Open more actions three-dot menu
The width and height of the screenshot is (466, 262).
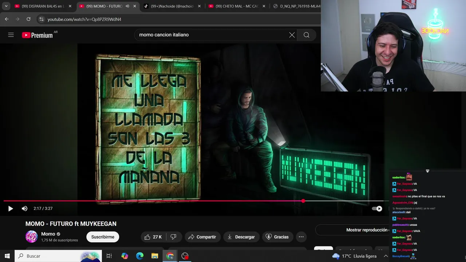[x=301, y=237]
